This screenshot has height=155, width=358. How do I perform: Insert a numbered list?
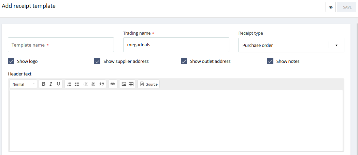point(69,84)
